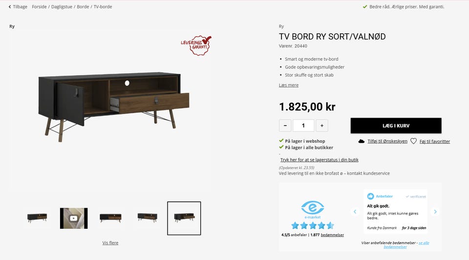
Task: Open the TV-borde breadcrumb
Action: 103,6
